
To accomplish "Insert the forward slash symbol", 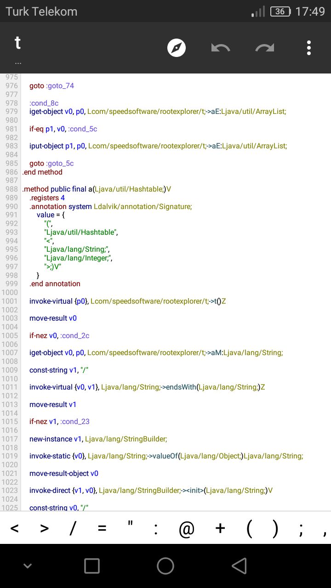I will (72, 529).
